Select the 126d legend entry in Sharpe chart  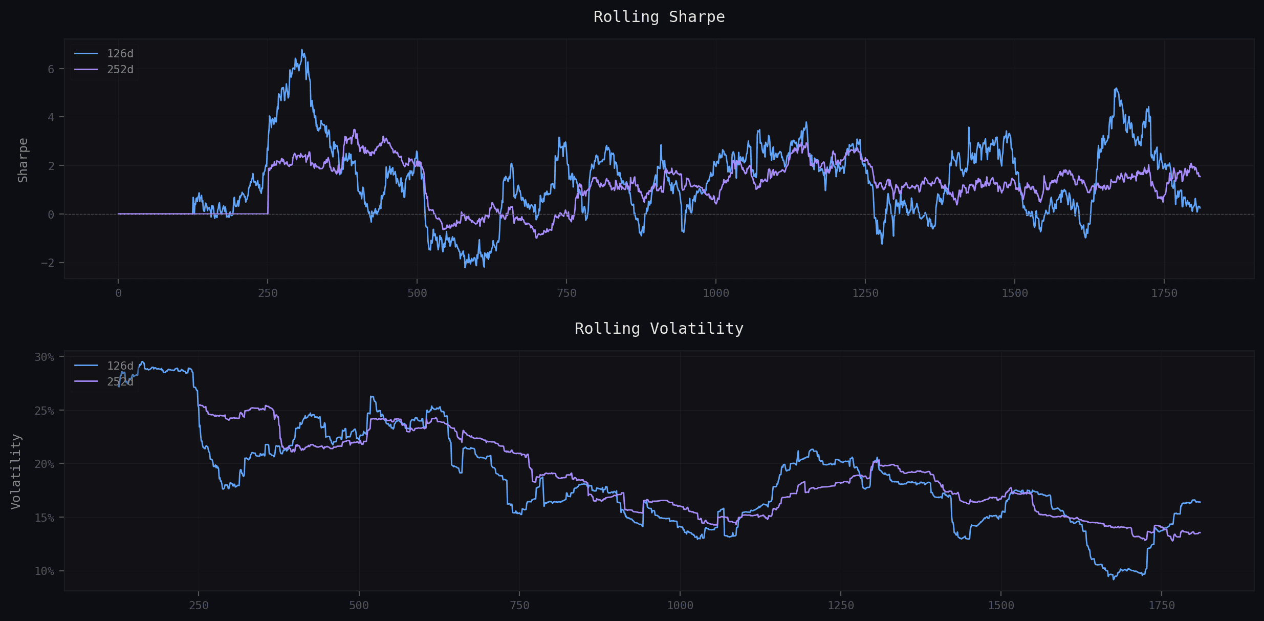pos(104,54)
